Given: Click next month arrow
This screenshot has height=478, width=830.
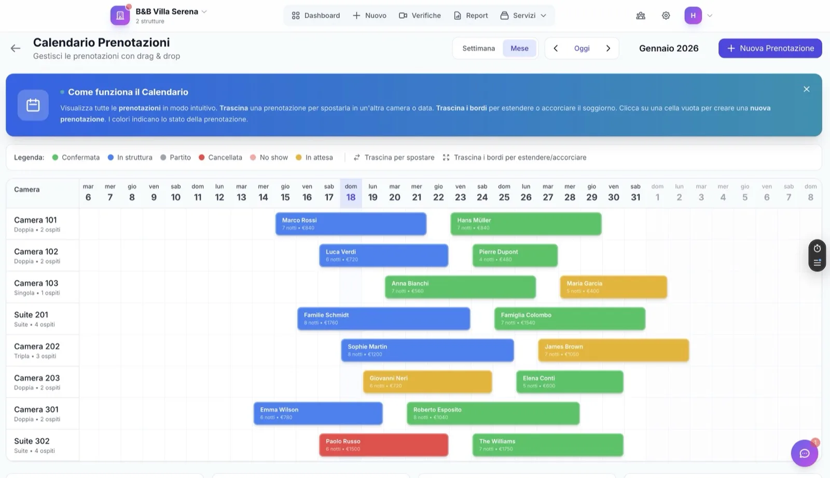Looking at the screenshot, I should 608,48.
